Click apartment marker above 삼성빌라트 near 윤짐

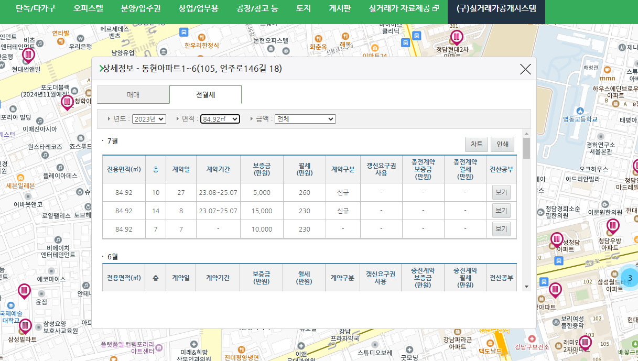(x=24, y=291)
